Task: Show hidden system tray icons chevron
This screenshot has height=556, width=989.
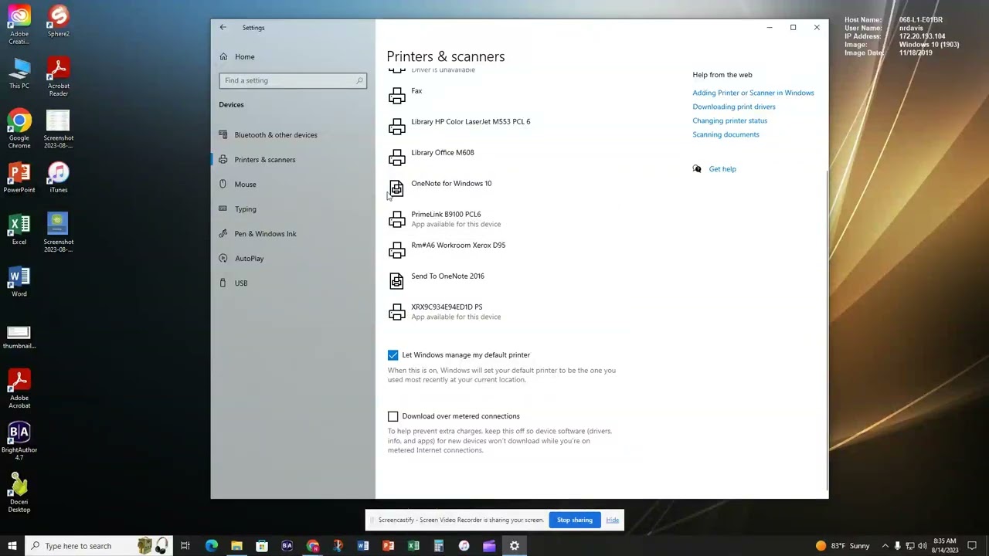Action: [885, 546]
